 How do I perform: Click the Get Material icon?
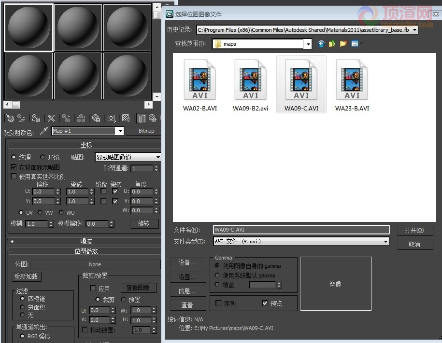click(x=10, y=118)
